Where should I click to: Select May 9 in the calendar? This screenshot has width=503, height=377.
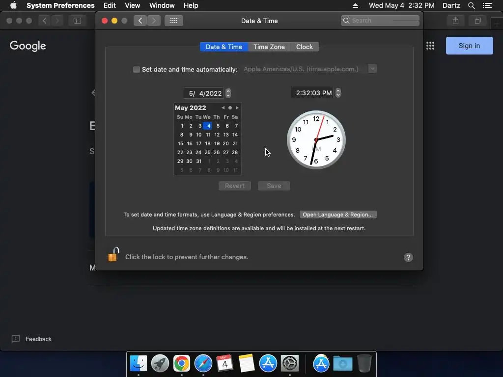pyautogui.click(x=191, y=135)
